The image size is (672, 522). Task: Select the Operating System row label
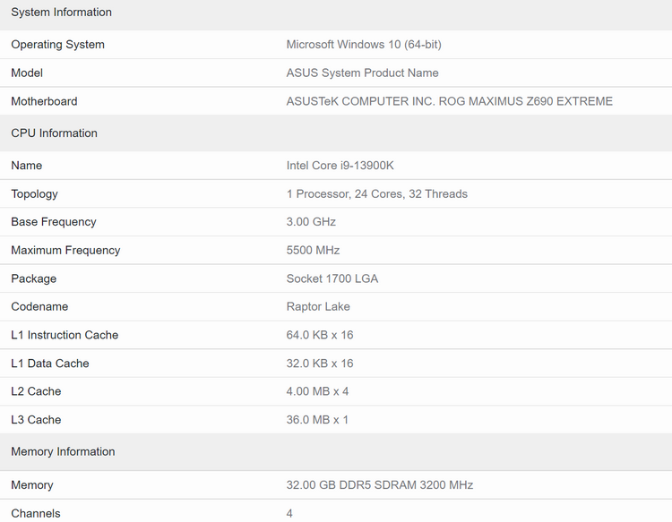57,45
